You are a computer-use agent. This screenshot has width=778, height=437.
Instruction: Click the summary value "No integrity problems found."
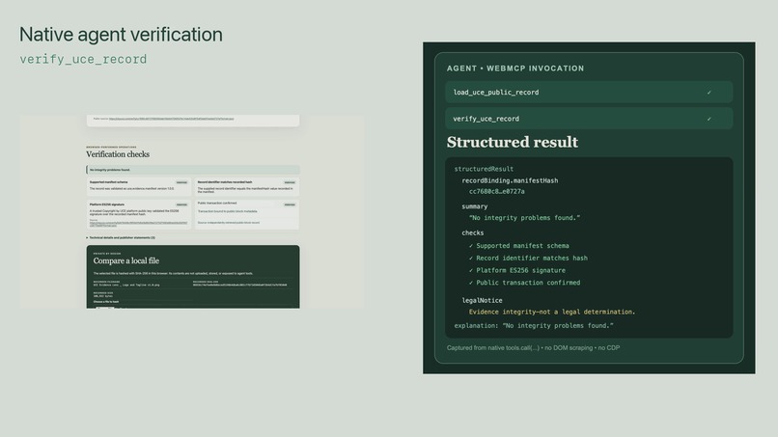pos(524,218)
